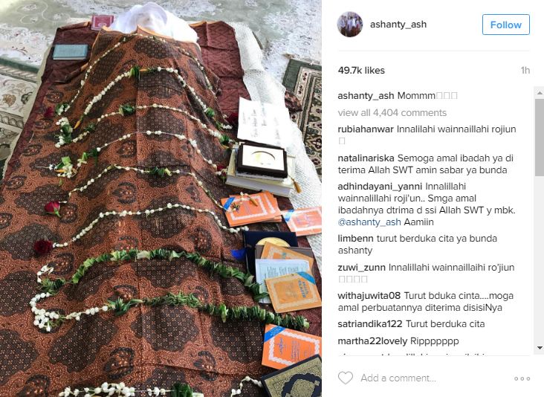This screenshot has width=544, height=397.
Task: Open zuwi_zunn commenter profile
Action: (361, 268)
